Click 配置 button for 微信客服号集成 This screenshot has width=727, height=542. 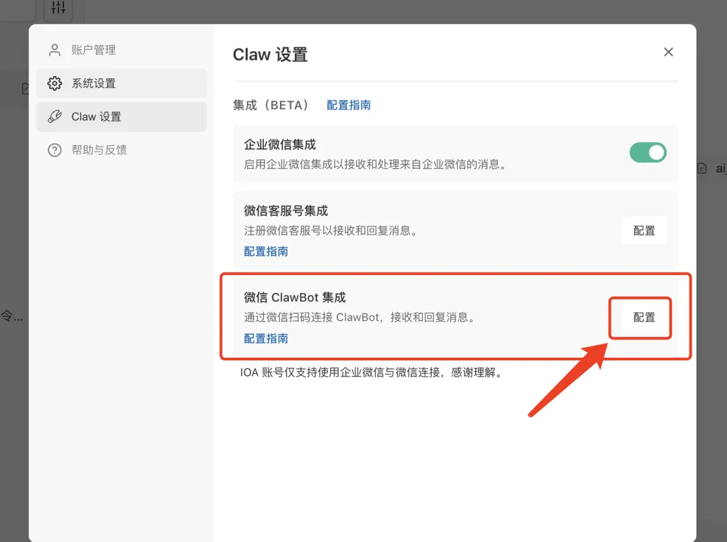point(644,230)
